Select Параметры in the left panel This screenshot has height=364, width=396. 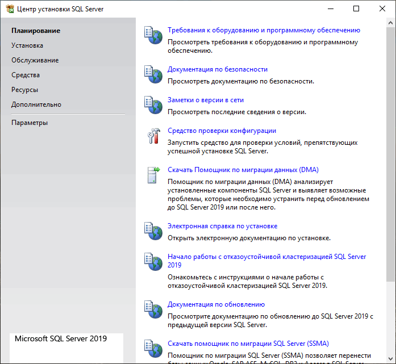(x=30, y=123)
